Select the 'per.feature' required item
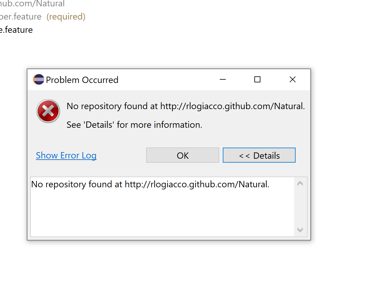The height and width of the screenshot is (297, 379). tap(20, 17)
